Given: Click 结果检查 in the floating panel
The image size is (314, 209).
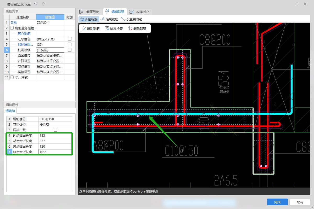Looking at the screenshot, I should [114, 29].
